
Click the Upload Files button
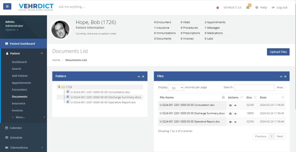point(278,52)
